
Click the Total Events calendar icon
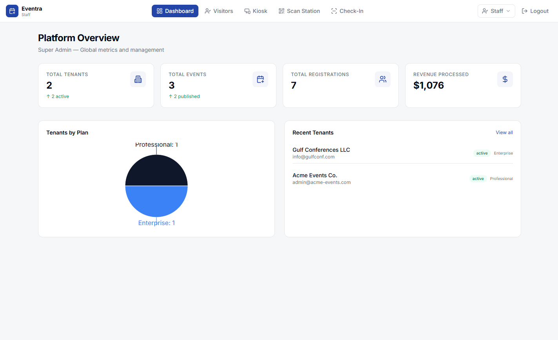(260, 79)
